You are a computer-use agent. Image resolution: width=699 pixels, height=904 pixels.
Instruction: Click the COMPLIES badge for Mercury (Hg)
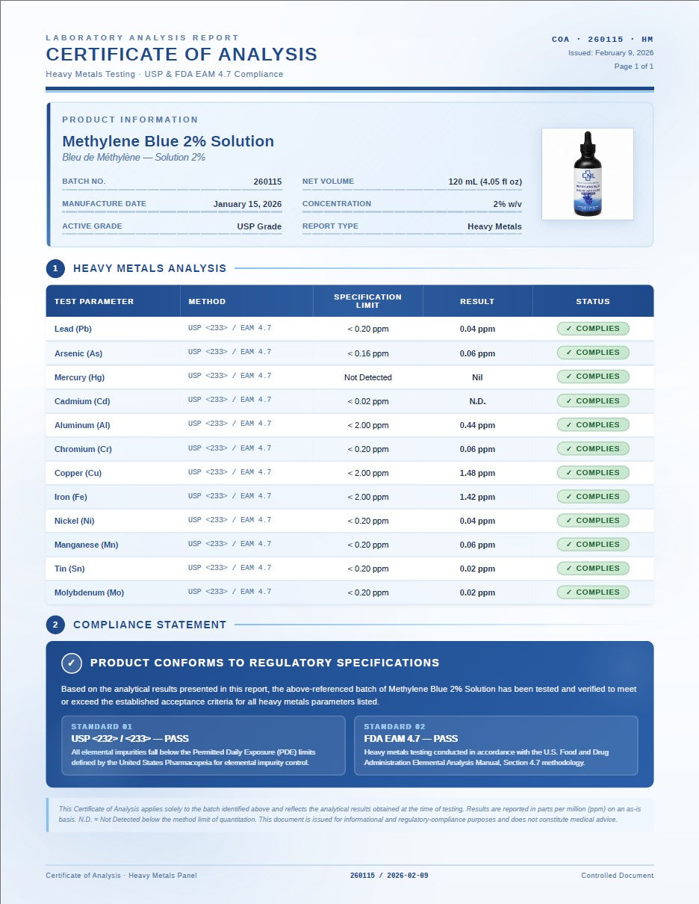(593, 377)
